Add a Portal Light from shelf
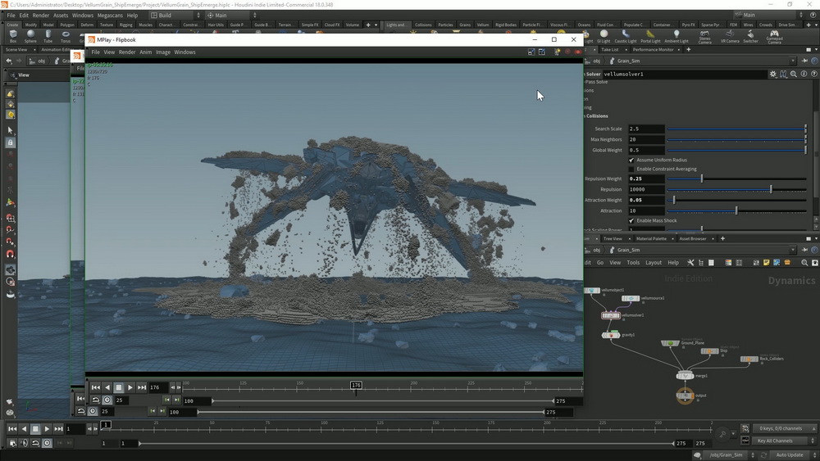Viewport: 820px width, 461px height. [x=650, y=37]
